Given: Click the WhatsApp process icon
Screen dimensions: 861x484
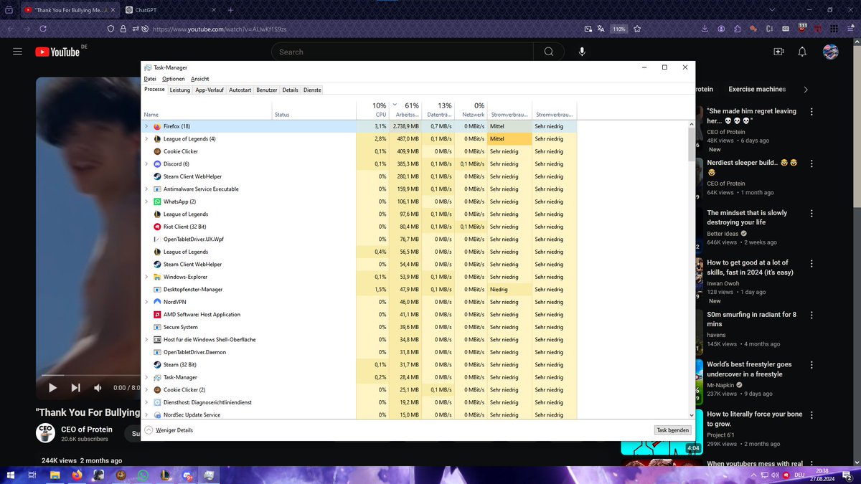Looking at the screenshot, I should point(157,201).
